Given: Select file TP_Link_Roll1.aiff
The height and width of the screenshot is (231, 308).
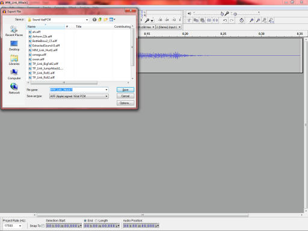Looking at the screenshot, I should pyautogui.click(x=42, y=73).
